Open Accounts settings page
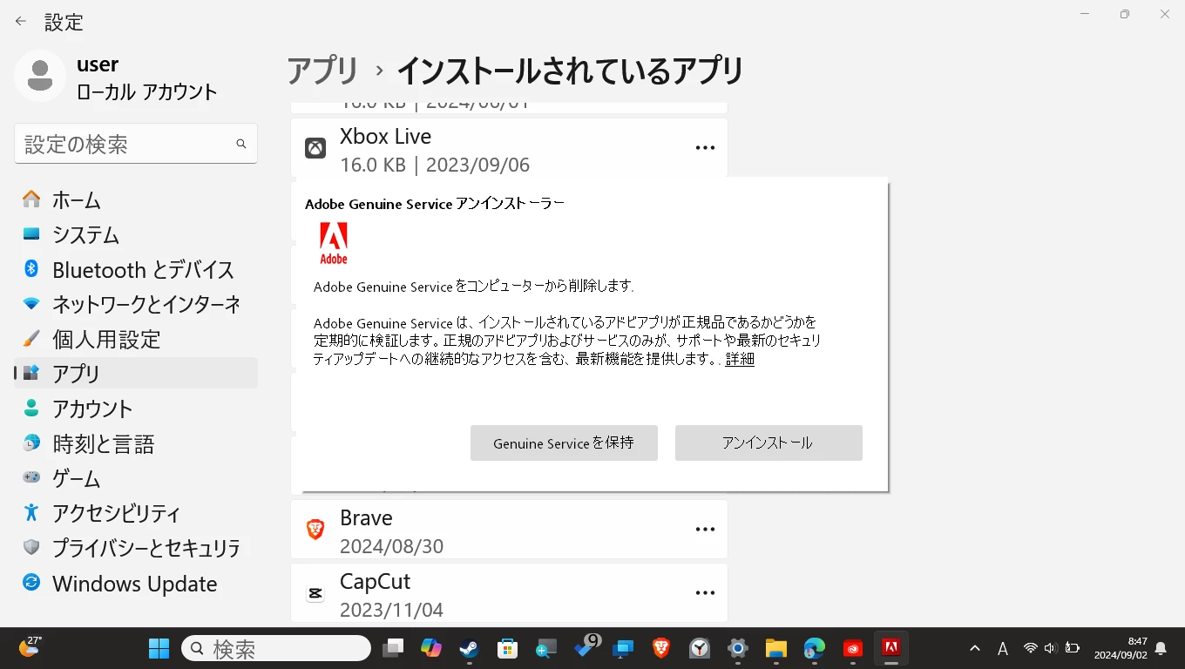The height and width of the screenshot is (669, 1185). point(136,409)
